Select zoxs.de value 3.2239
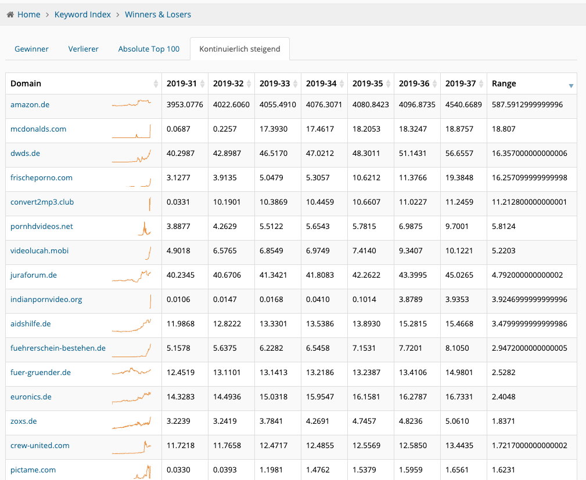 (x=178, y=421)
